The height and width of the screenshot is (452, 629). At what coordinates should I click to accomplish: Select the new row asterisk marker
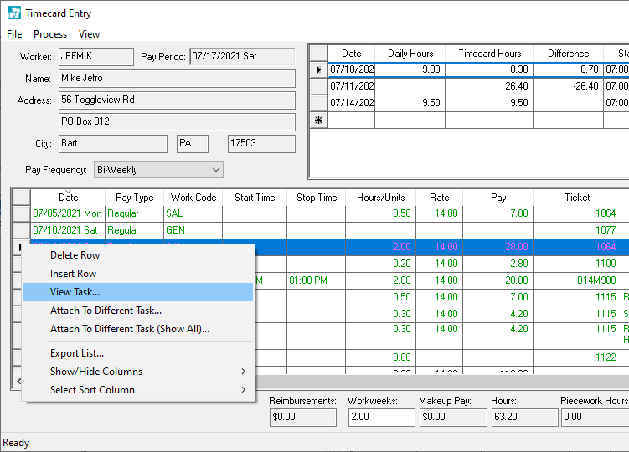pyautogui.click(x=318, y=121)
